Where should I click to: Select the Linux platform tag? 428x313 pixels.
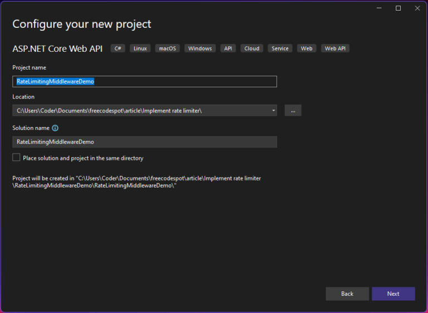coord(140,48)
